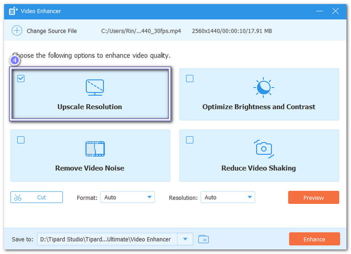Viewport: 351px width, 254px height.
Task: Open the Format dropdown
Action: click(x=127, y=197)
